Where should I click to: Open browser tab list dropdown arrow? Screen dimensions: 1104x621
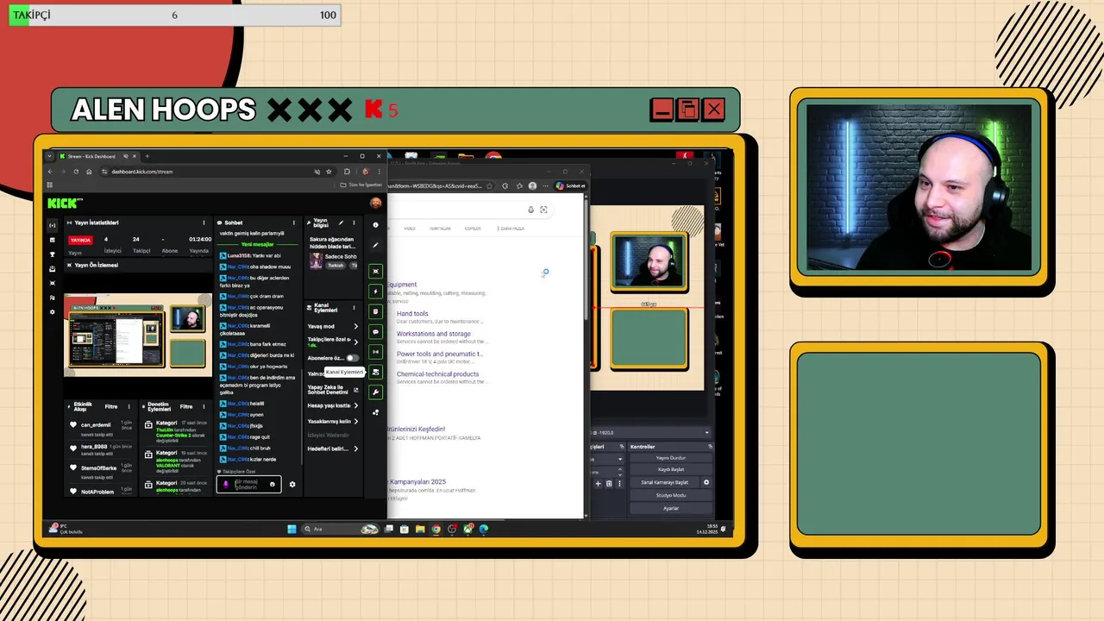click(49, 156)
